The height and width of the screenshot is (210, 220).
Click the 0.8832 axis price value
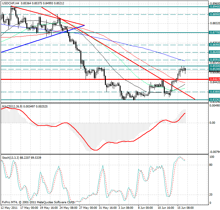(x=215, y=23)
